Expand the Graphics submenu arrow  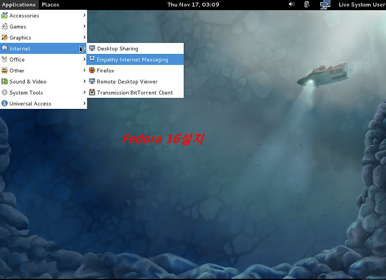tap(84, 38)
